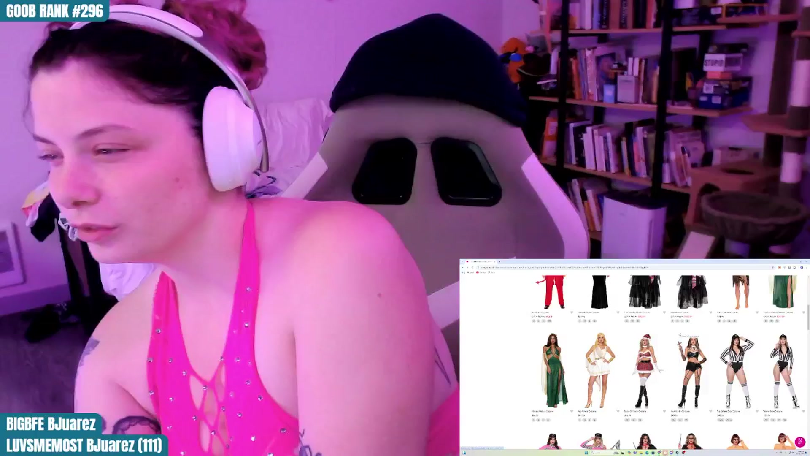This screenshot has height=456, width=810.
Task: Open the pink floating chat button
Action: (800, 442)
